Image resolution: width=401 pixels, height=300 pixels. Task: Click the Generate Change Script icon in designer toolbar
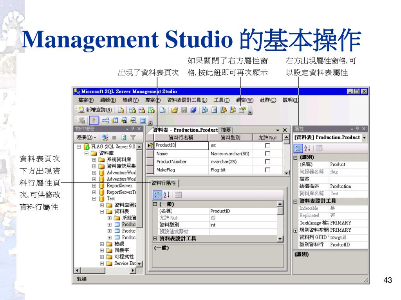tap(81, 120)
